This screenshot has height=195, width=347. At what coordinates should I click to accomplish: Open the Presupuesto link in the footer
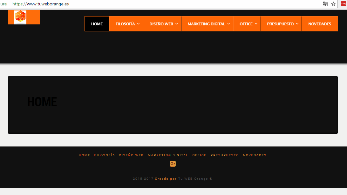225,155
